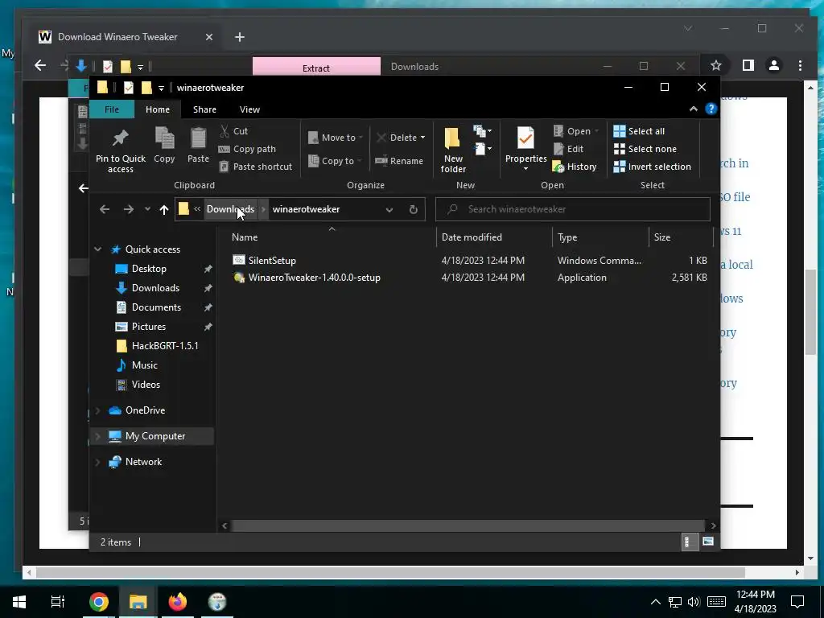Open the Copy to dropdown
The width and height of the screenshot is (824, 618).
point(335,161)
